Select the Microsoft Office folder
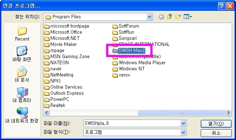236x140 pixels. [63, 32]
